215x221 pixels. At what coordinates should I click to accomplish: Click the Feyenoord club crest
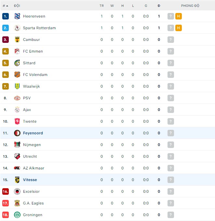(x=17, y=133)
